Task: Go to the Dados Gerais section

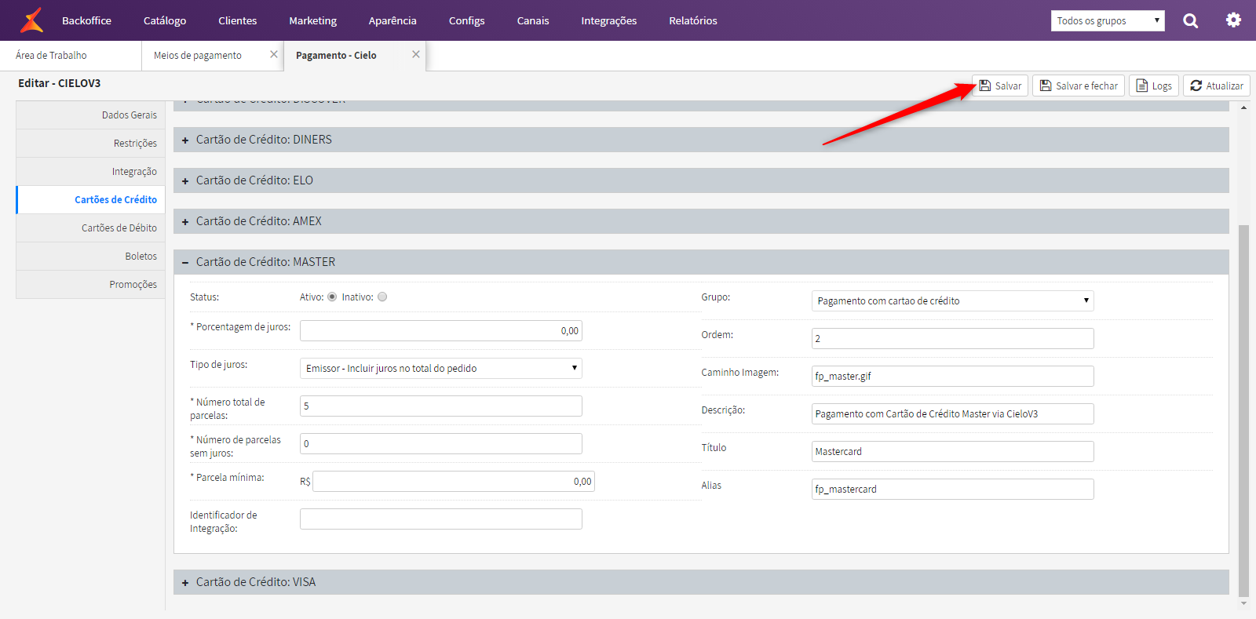Action: pos(90,115)
